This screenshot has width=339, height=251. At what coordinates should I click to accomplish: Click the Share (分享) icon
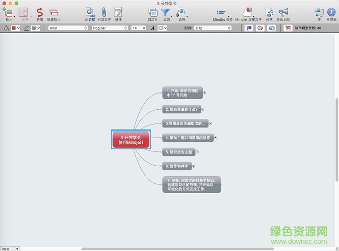[x=269, y=12]
